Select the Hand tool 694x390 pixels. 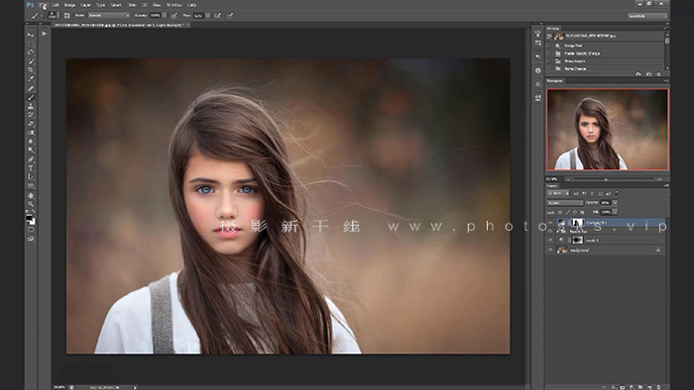(x=31, y=195)
